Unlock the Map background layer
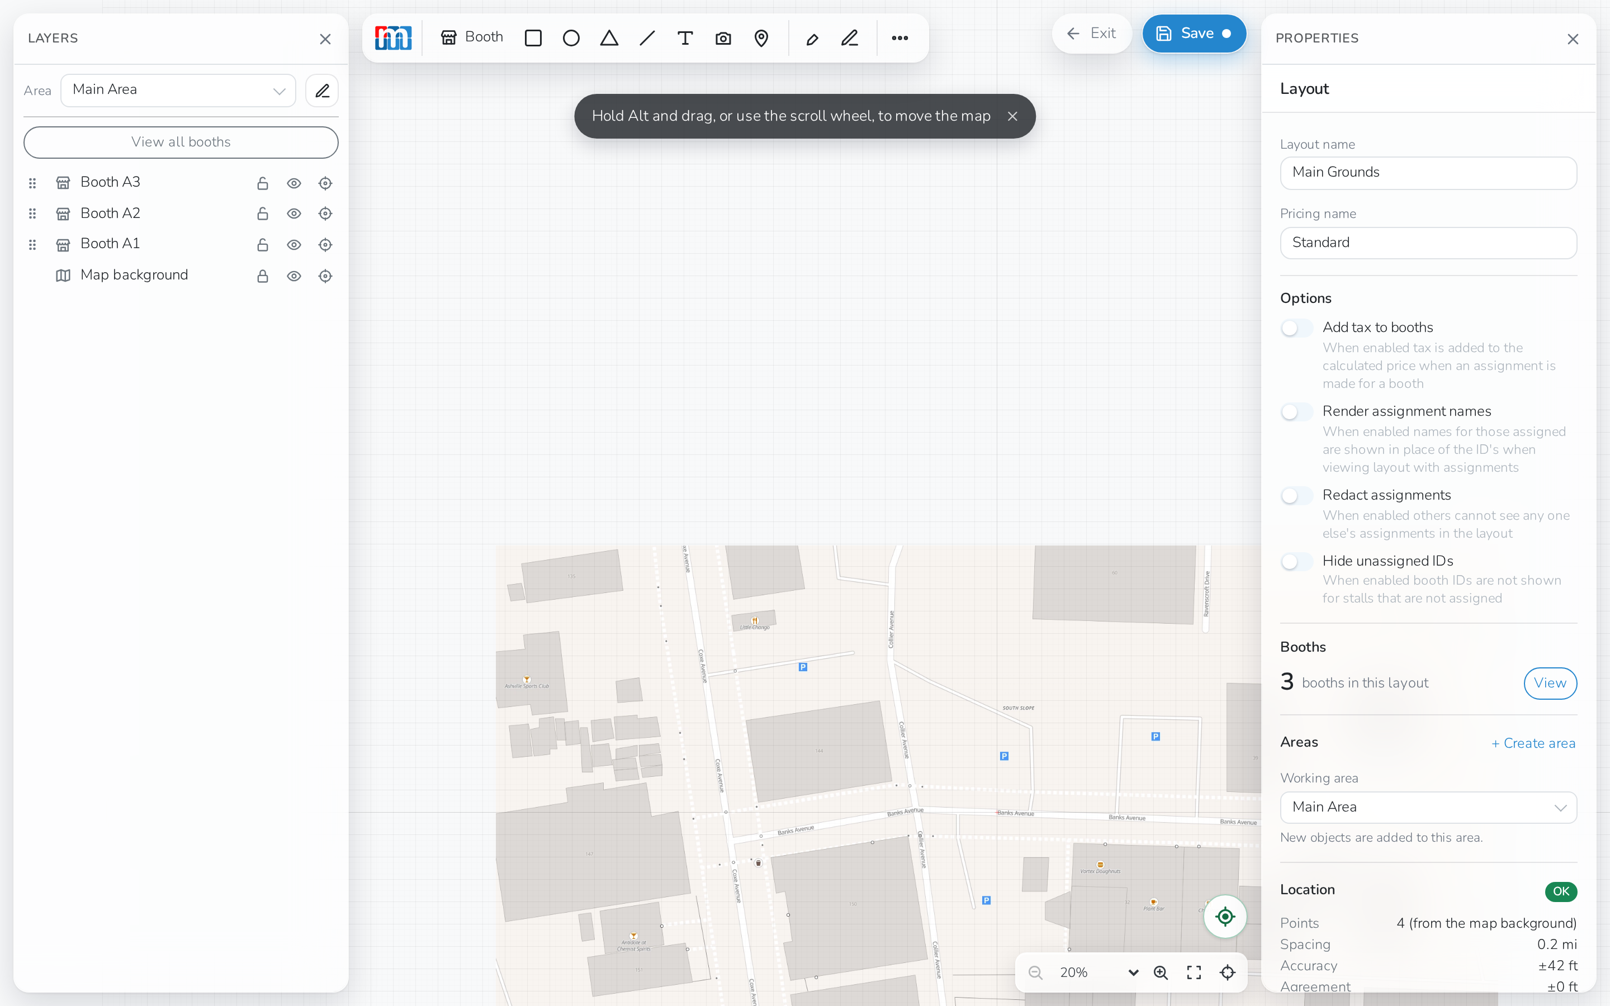 tap(263, 276)
